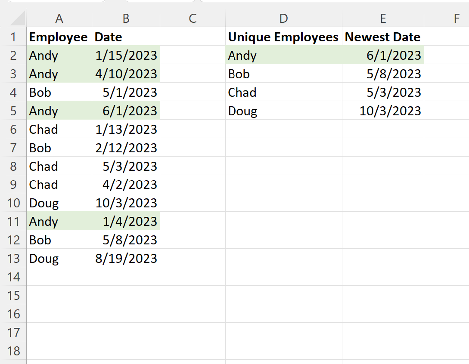The height and width of the screenshot is (364, 469).
Task: Select Doug in row 10 of column A
Action: [59, 203]
